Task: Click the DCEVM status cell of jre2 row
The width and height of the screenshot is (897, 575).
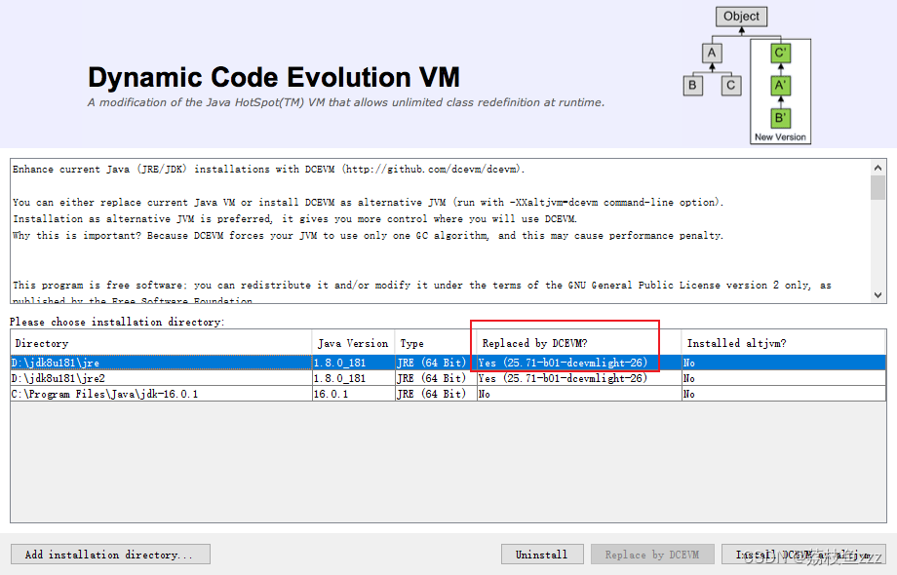Action: point(579,378)
